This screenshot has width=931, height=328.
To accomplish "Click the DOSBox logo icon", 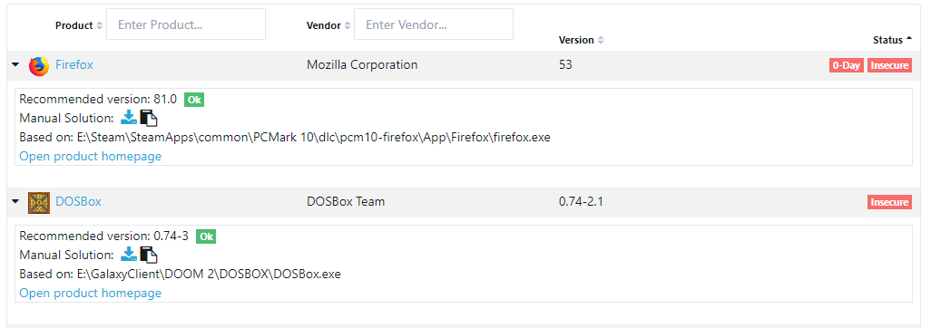I will [39, 202].
